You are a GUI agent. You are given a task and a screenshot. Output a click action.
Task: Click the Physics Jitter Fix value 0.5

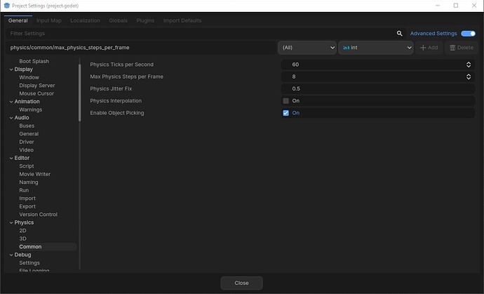tap(296, 88)
